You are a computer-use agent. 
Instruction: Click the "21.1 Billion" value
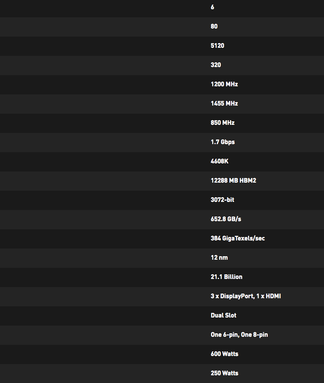[x=226, y=277]
